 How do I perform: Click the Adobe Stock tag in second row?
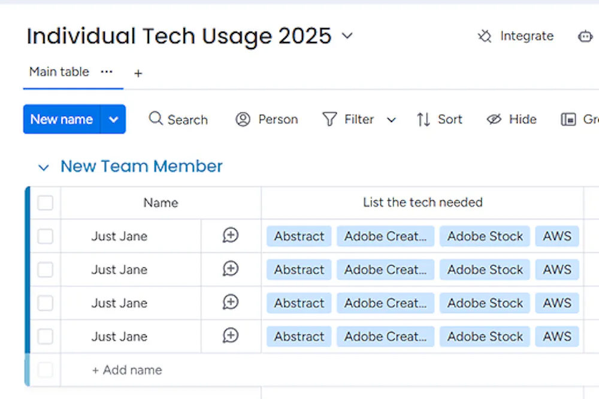pyautogui.click(x=485, y=270)
